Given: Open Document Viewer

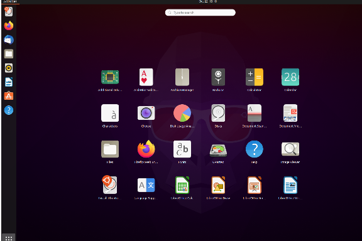Looking at the screenshot, I should click(x=290, y=113).
